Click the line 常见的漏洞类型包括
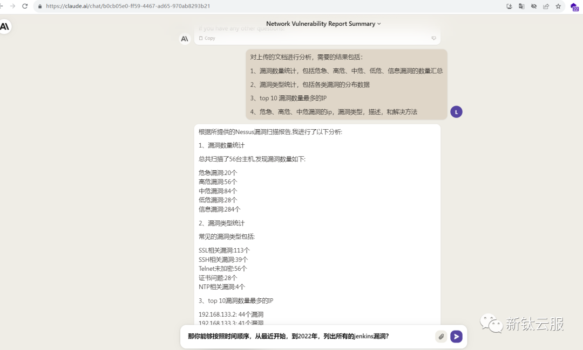583x350 pixels. tap(227, 236)
